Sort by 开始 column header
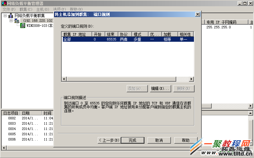The width and height of the screenshot is (254, 158). (x=98, y=34)
